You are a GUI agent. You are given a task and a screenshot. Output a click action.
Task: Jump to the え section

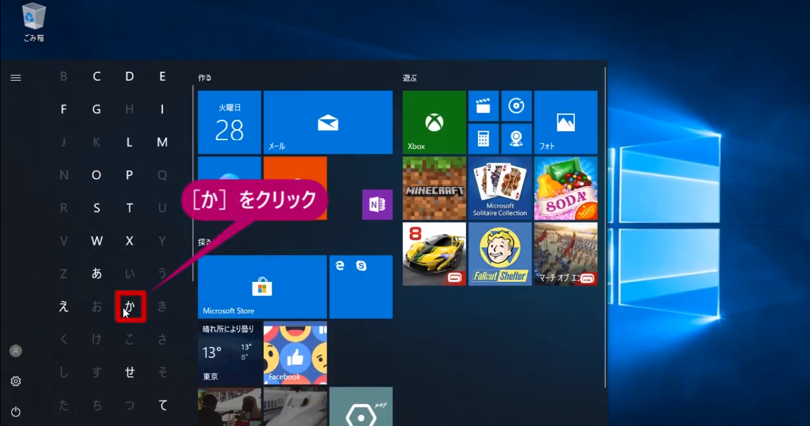pyautogui.click(x=63, y=307)
